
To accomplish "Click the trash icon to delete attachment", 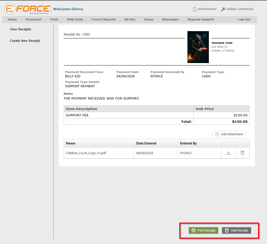I will pyautogui.click(x=242, y=153).
